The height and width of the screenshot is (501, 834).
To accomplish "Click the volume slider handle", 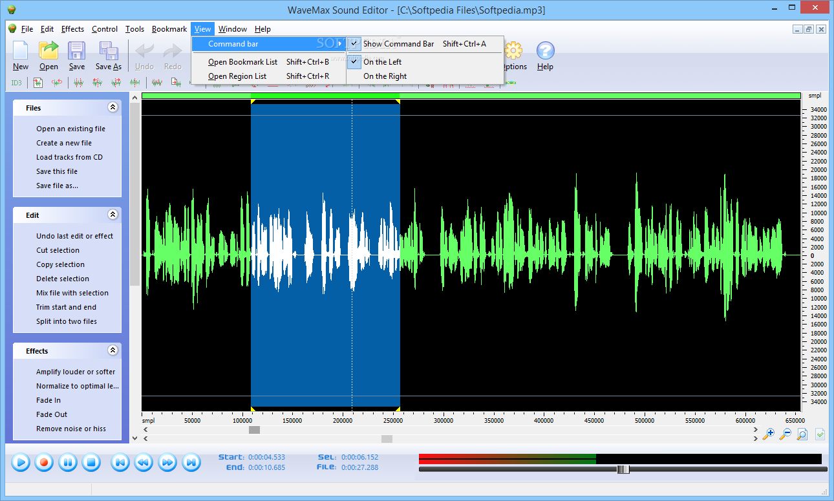I will (x=623, y=469).
